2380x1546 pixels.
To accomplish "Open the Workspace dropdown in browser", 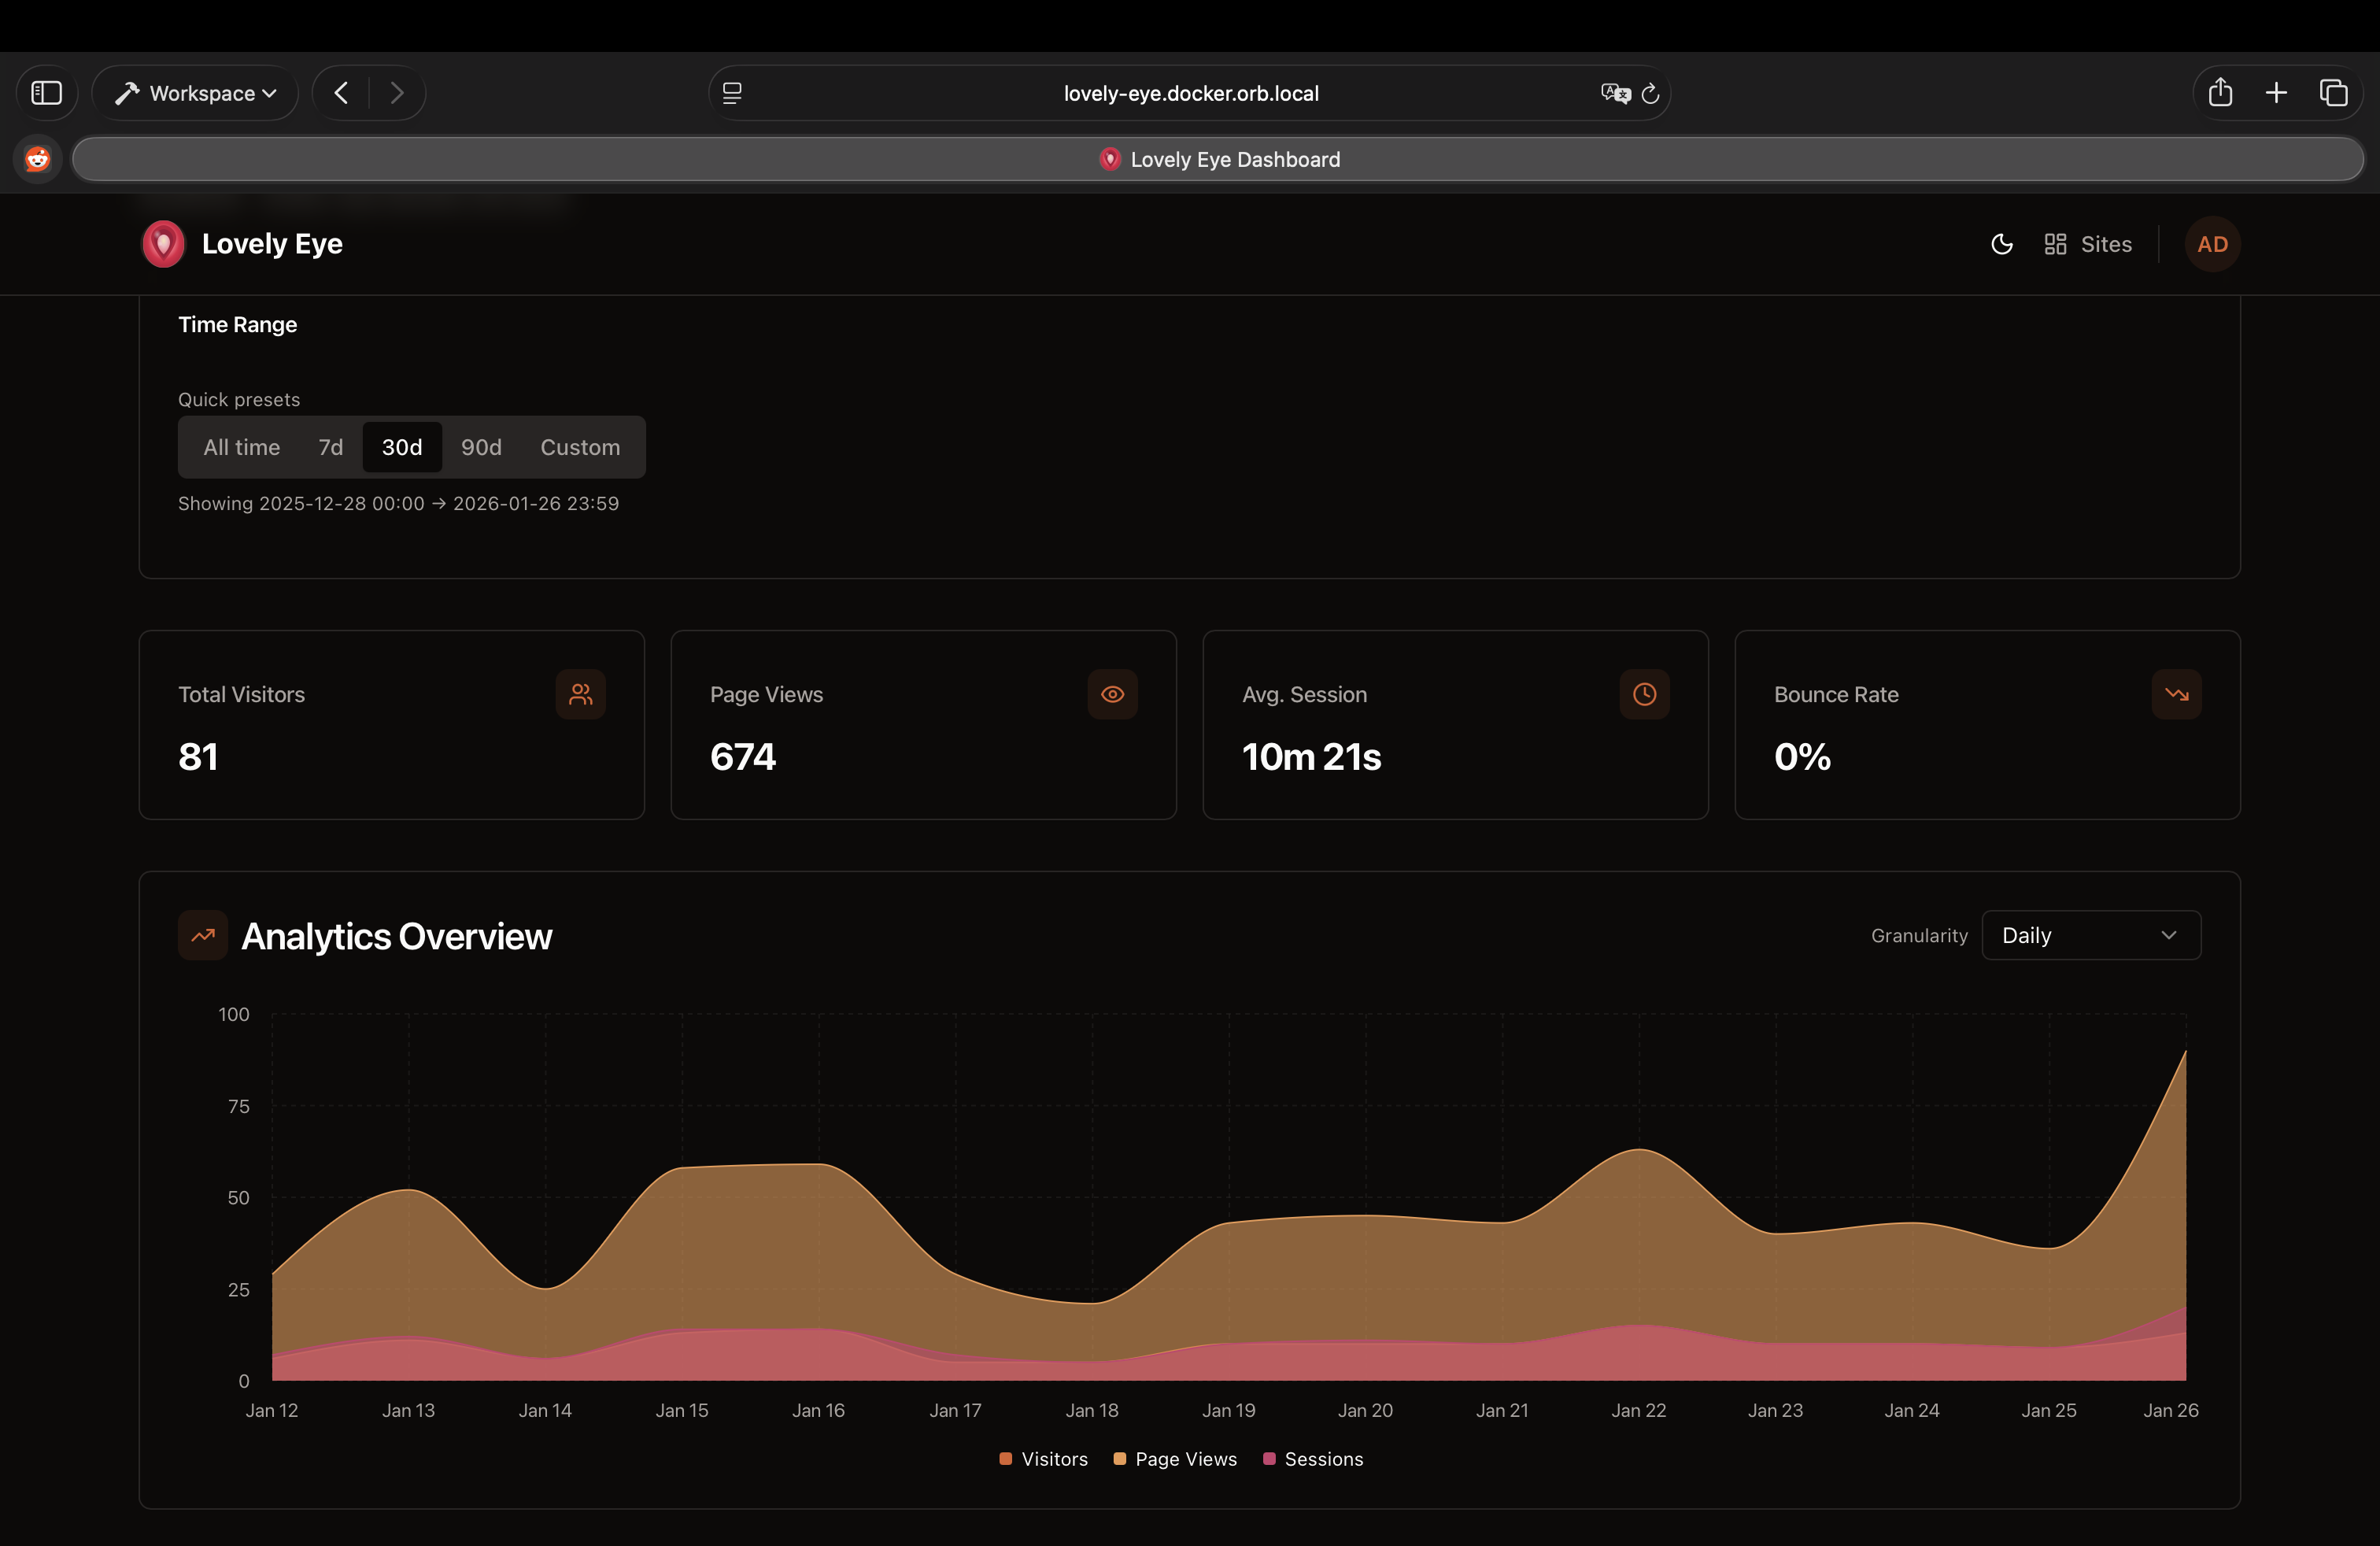I will (x=196, y=93).
